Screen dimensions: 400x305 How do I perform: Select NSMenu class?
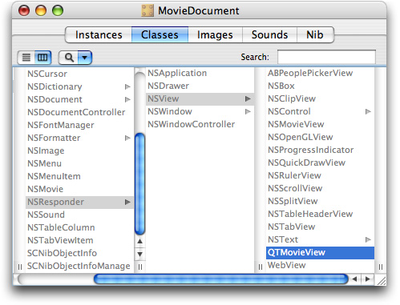pos(44,163)
